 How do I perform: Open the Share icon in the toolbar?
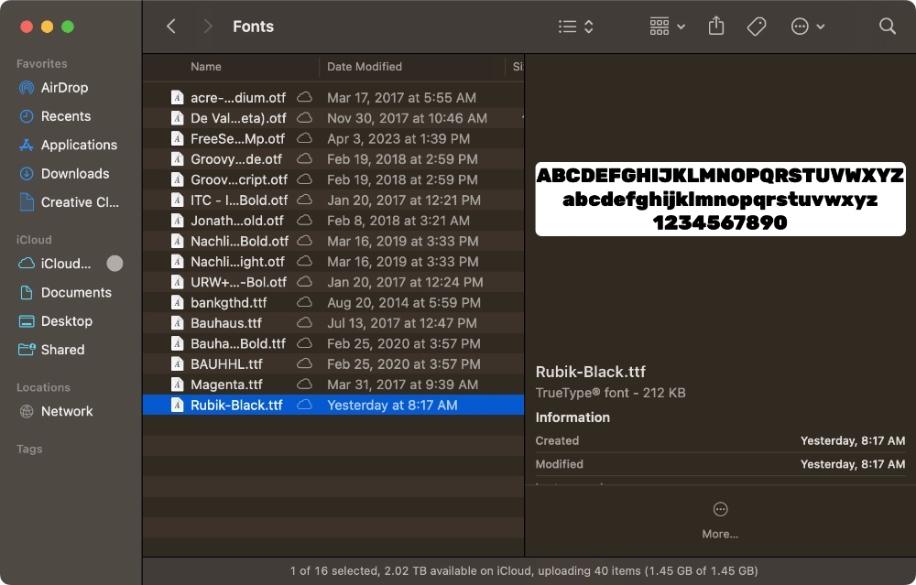pos(716,26)
